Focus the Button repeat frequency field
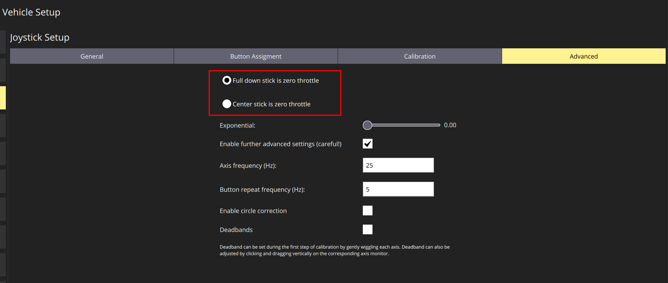668x283 pixels. coord(398,189)
